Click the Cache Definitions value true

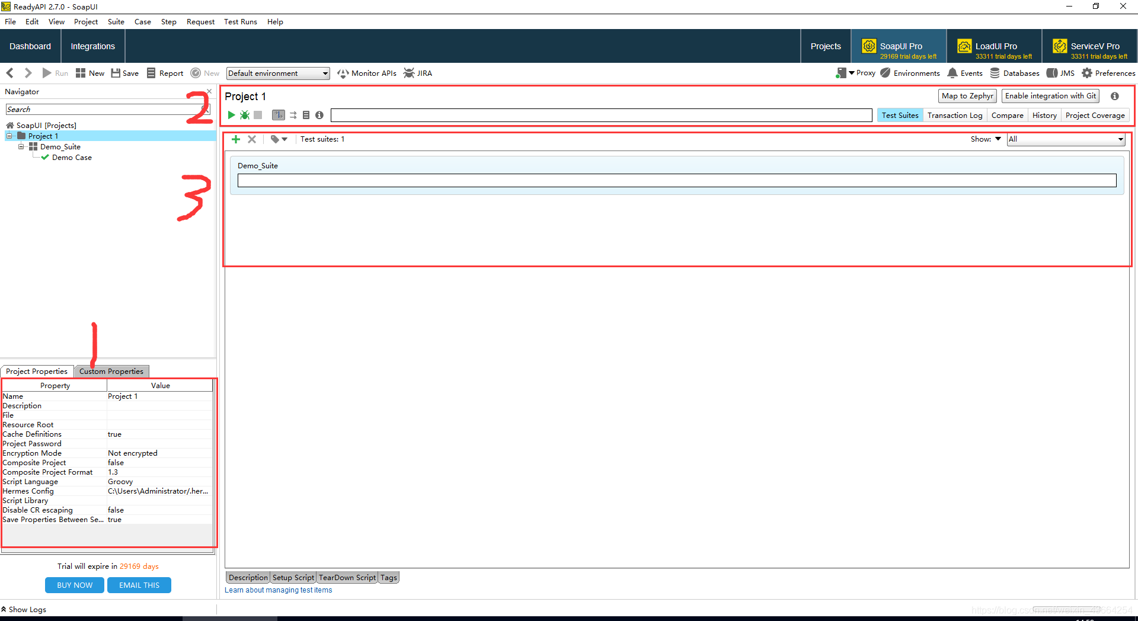[159, 434]
